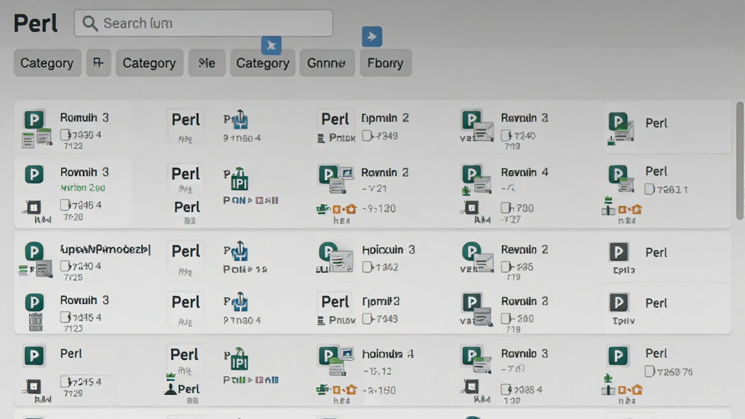Tick the checkbox beside 835
745x419 pixels.
coord(506,267)
